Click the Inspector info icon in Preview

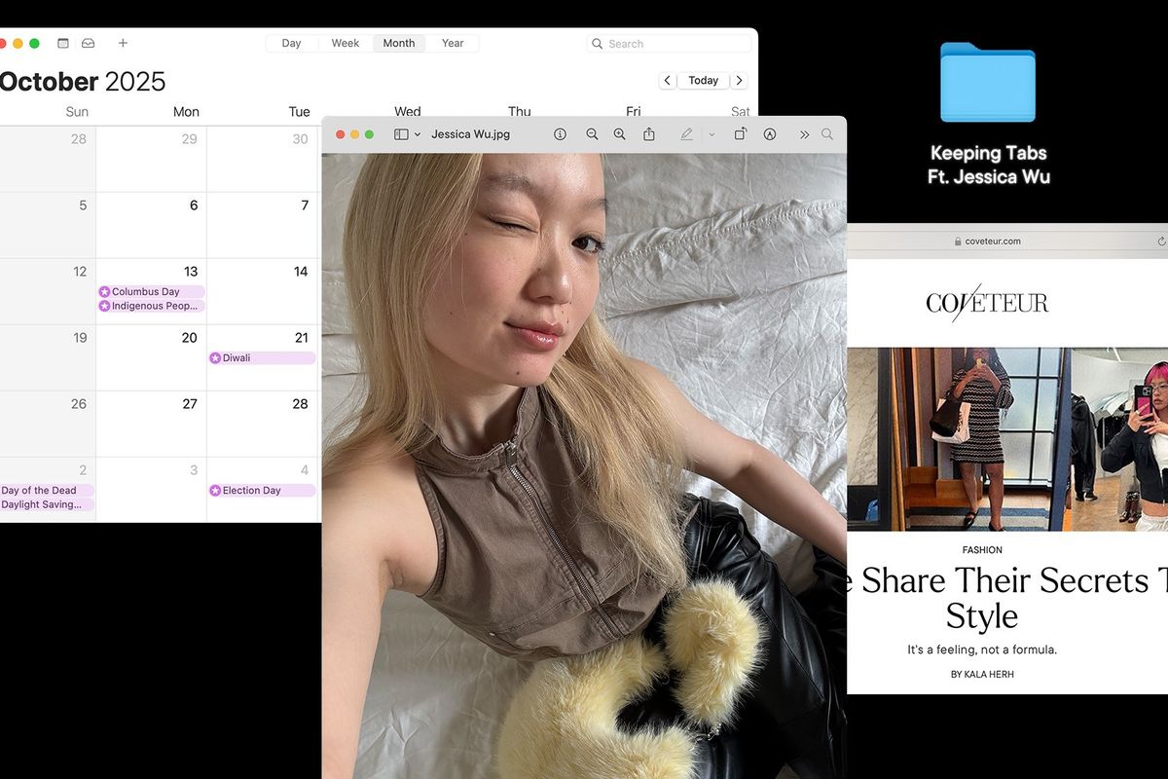tap(560, 134)
